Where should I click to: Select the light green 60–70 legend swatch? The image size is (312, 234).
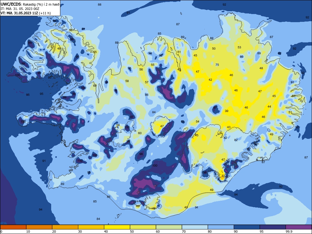coord(169,227)
